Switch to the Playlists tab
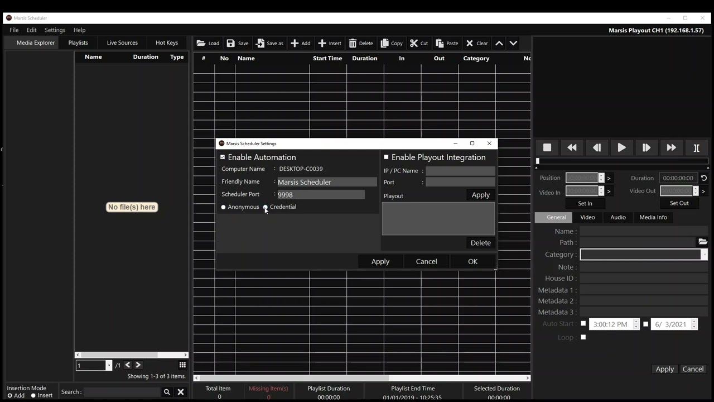 (78, 43)
